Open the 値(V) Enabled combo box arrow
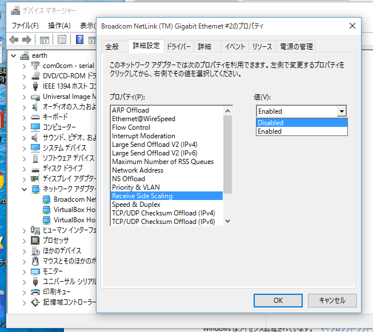Image resolution: width=373 pixels, height=332 pixels. tap(342, 111)
